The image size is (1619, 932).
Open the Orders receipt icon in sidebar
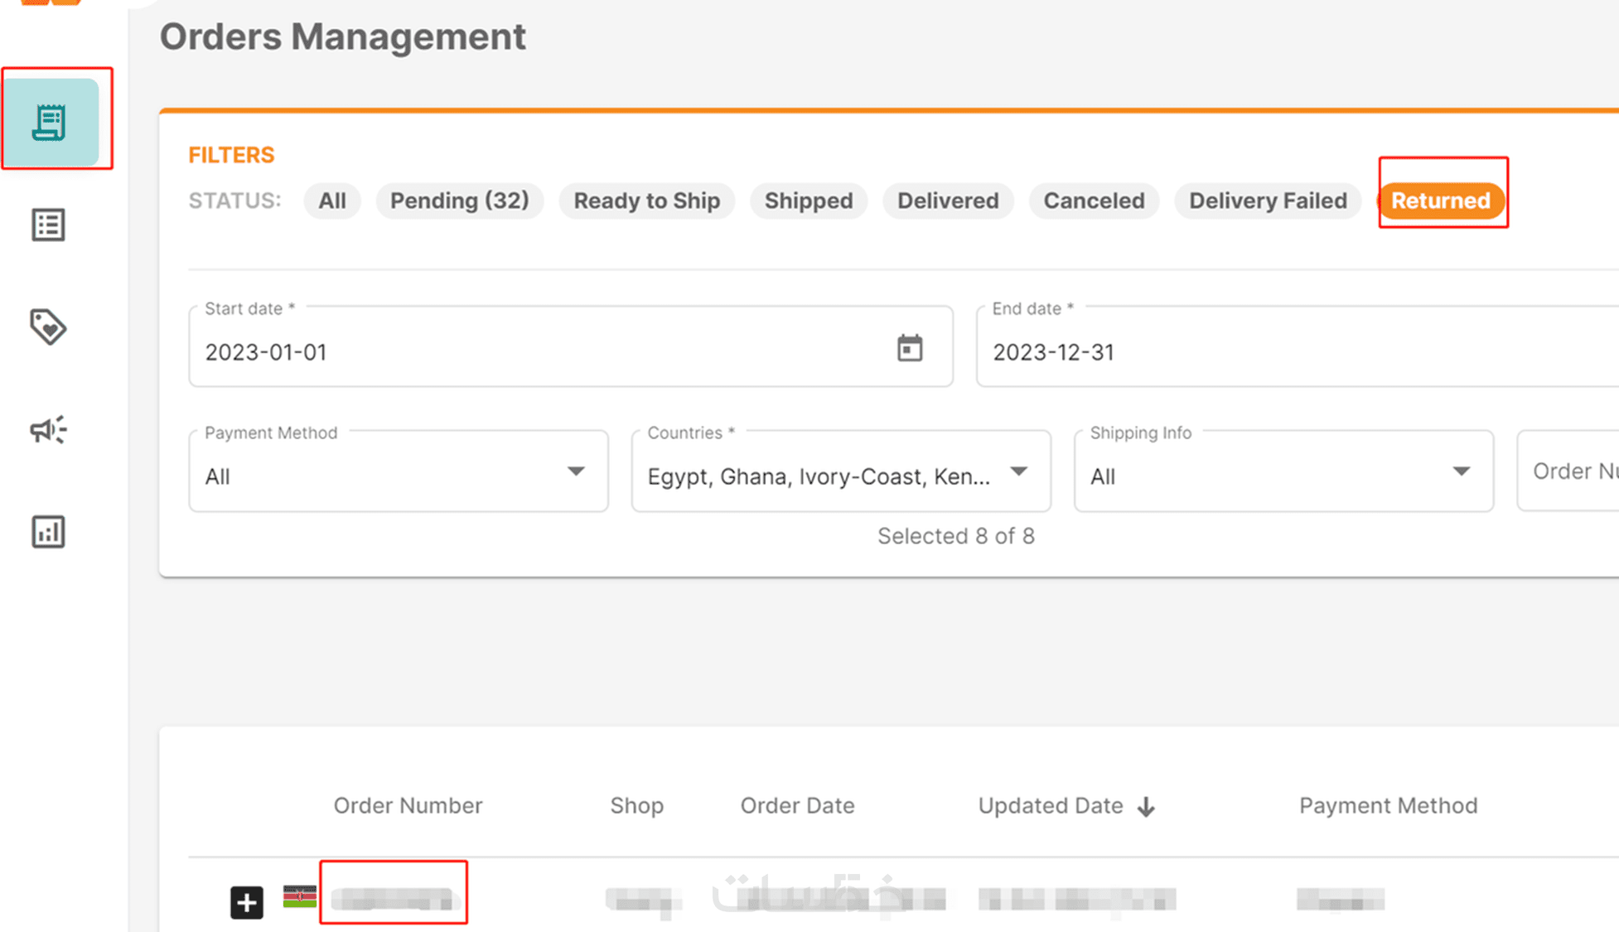[x=50, y=123]
